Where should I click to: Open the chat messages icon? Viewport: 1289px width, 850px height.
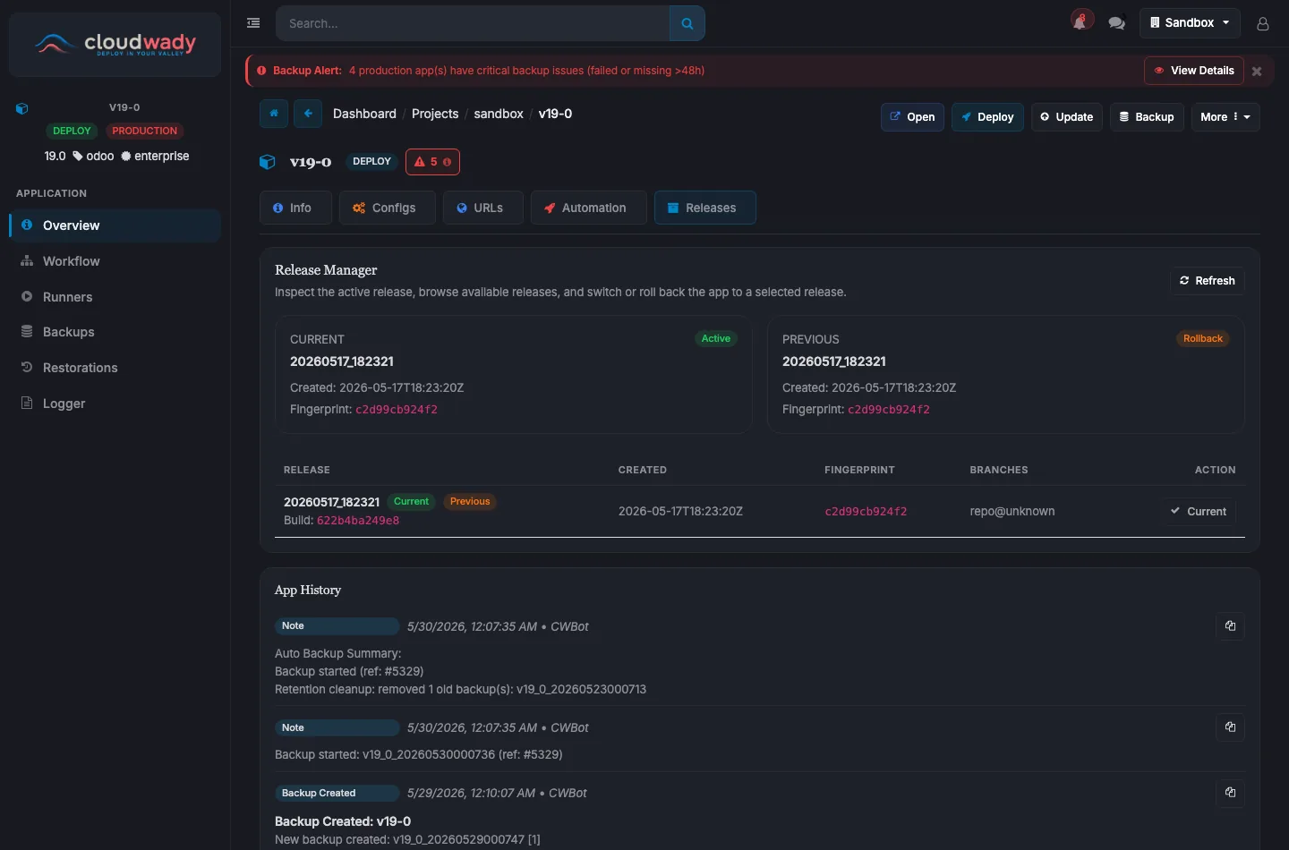(x=1116, y=23)
